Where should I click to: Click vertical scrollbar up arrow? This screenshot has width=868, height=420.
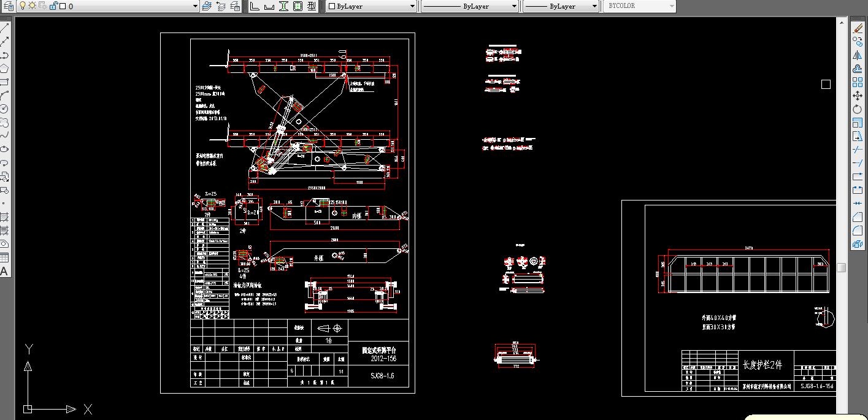click(x=841, y=21)
